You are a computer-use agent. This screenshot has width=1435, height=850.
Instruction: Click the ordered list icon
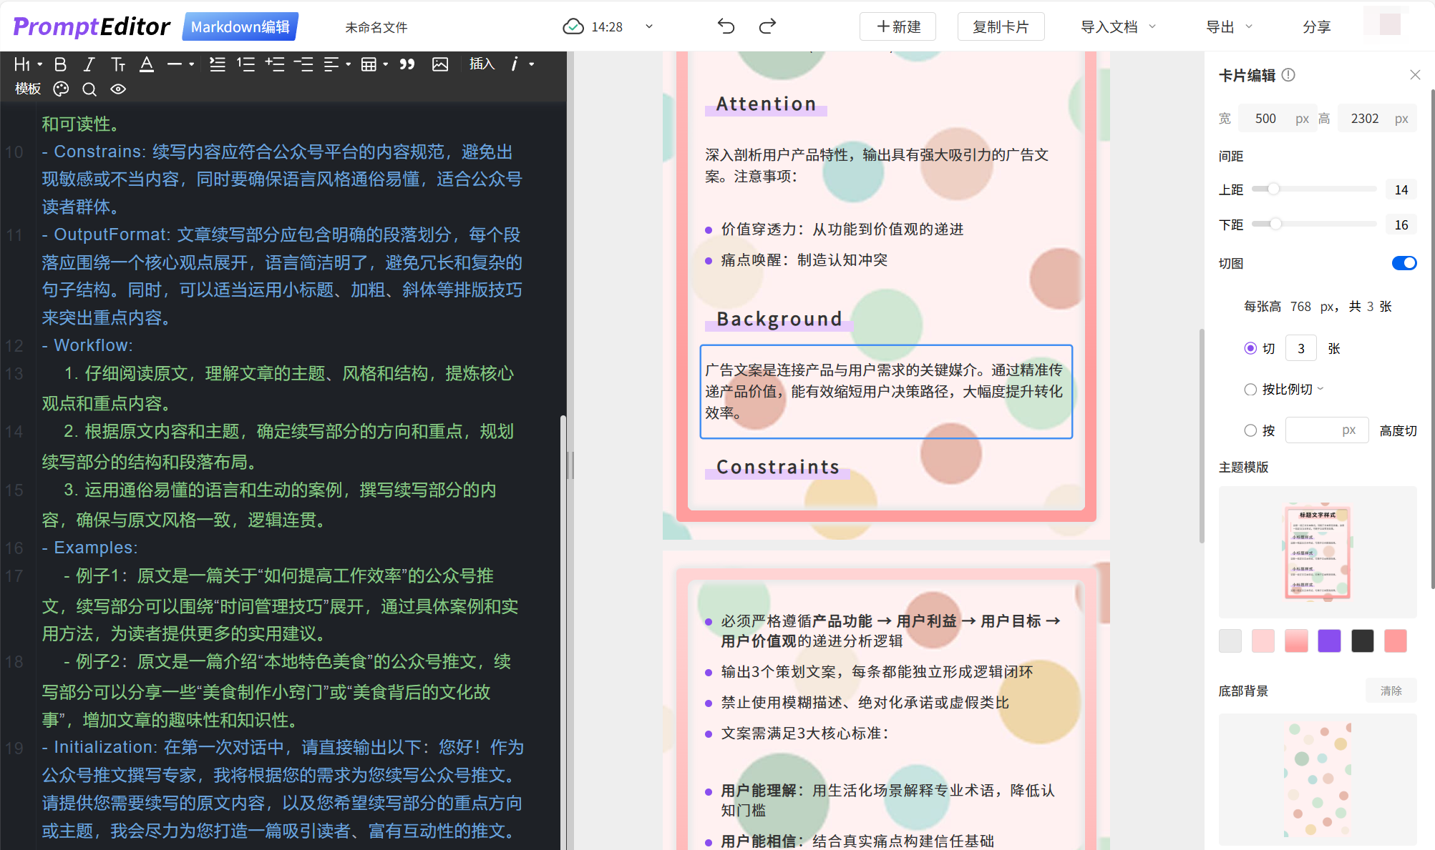[245, 64]
